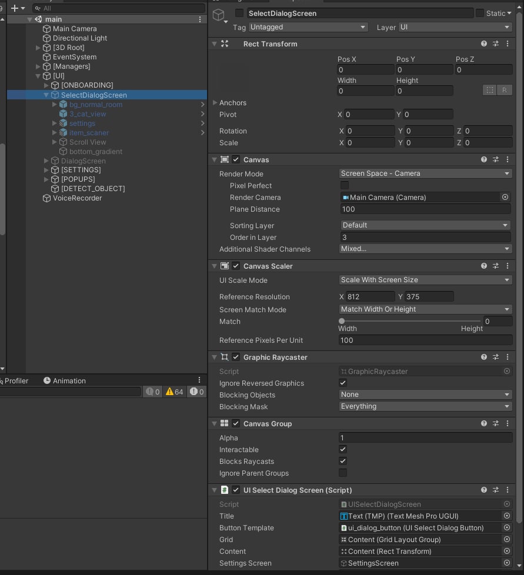This screenshot has height=575, width=524.
Task: Open Canvas Scaler more options menu
Action: pos(507,266)
